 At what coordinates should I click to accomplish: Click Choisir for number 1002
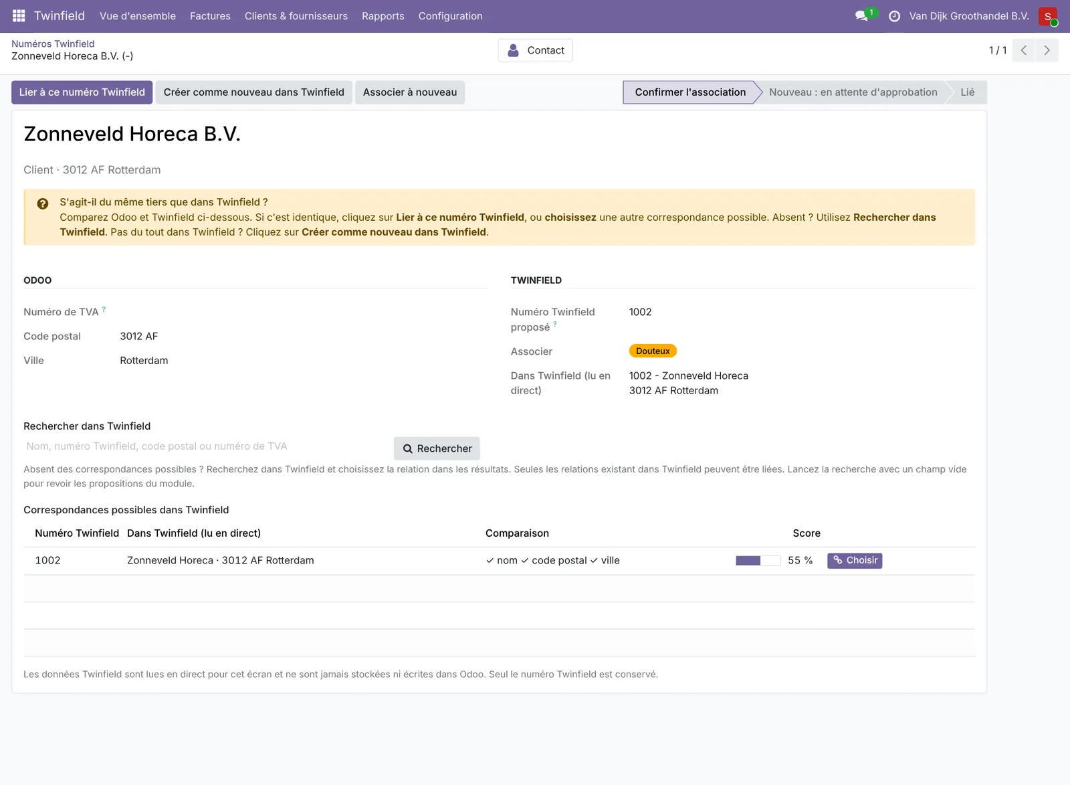(x=855, y=561)
